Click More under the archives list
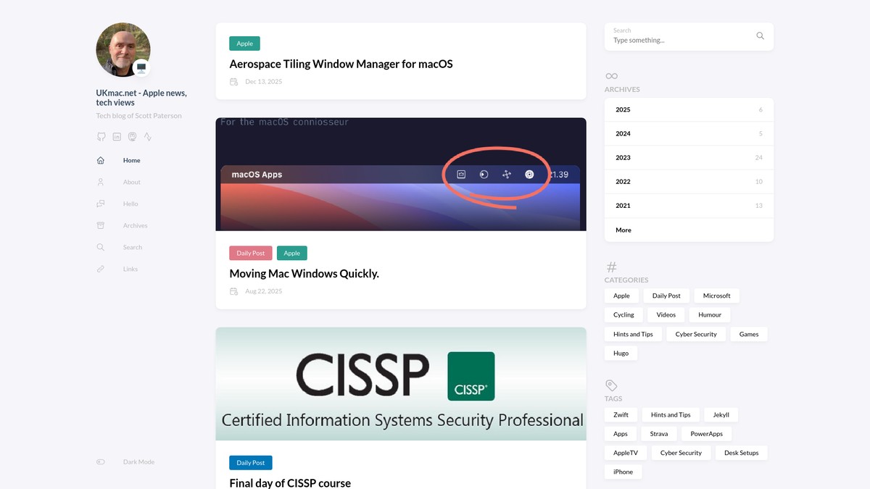Viewport: 870px width, 489px height. pyautogui.click(x=689, y=230)
